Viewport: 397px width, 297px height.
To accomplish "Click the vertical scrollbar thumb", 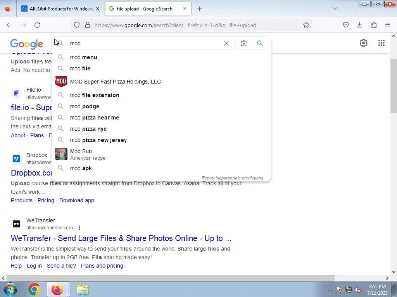I will tap(394, 86).
